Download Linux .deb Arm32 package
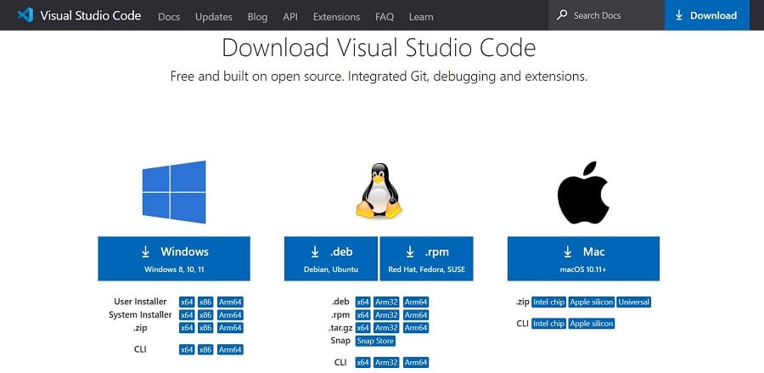Screen dimensions: 764x373 click(387, 302)
